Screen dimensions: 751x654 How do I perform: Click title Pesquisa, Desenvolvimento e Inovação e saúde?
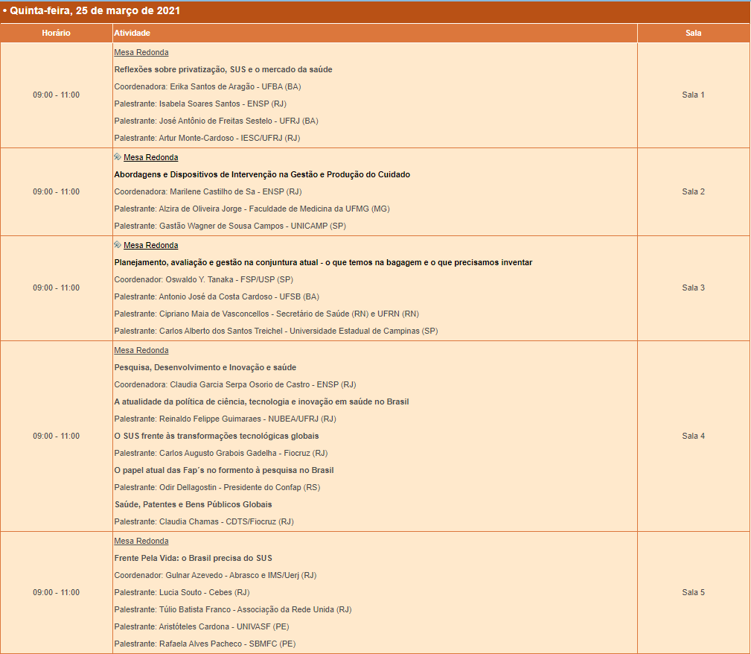pos(205,367)
